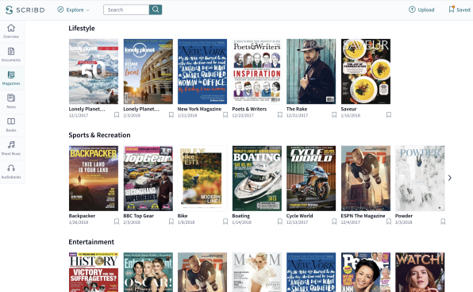Open the Lonely Planet 50 cover

(x=94, y=71)
